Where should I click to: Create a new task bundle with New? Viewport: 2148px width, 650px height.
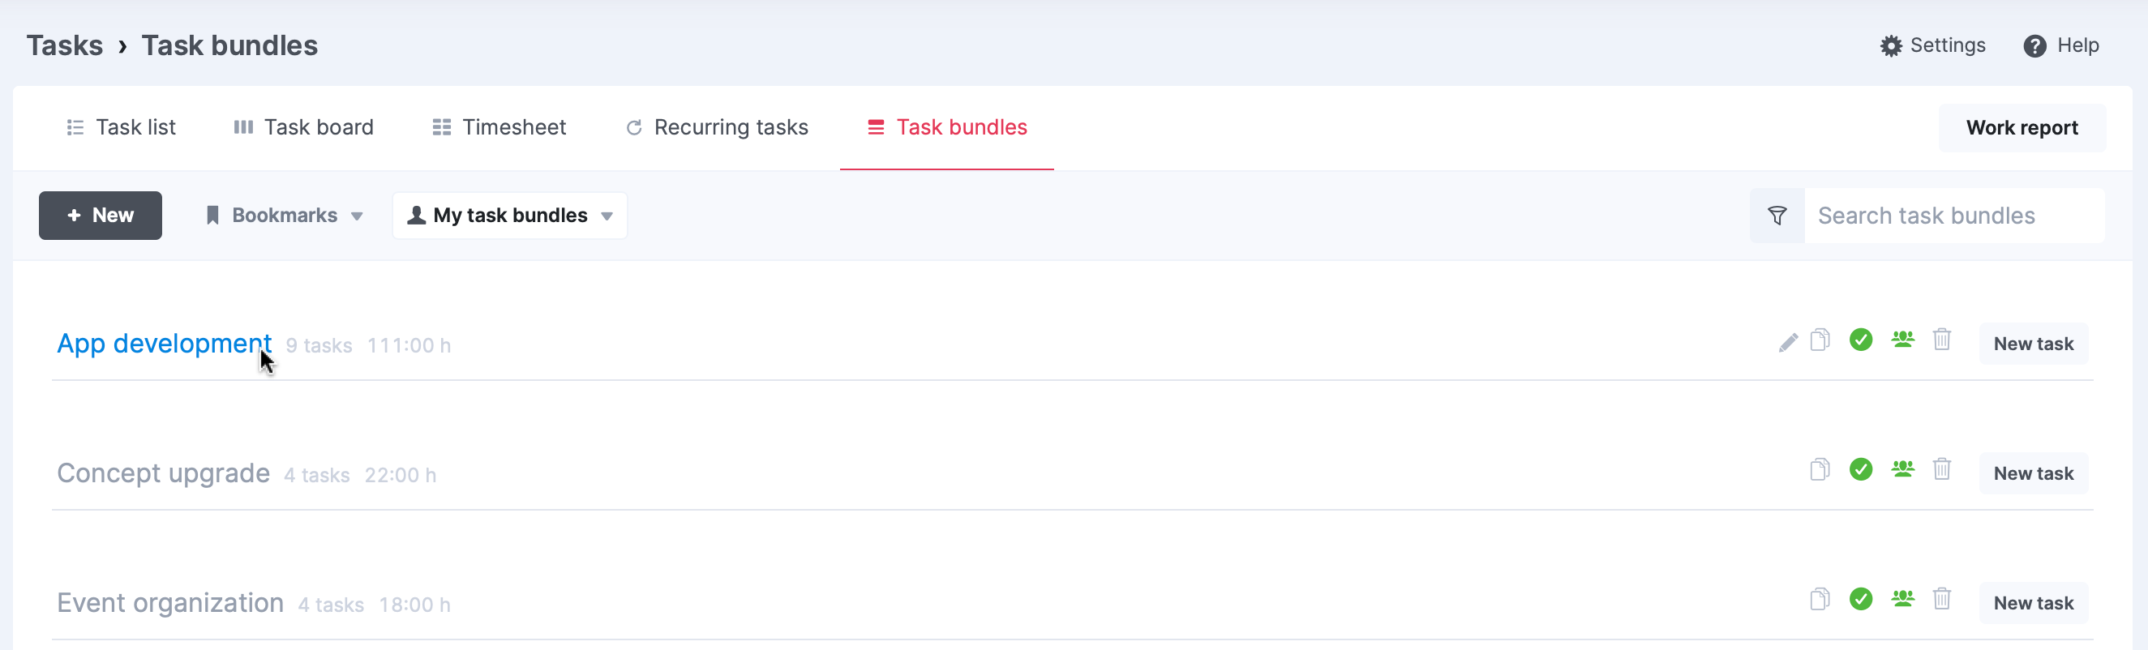(100, 216)
